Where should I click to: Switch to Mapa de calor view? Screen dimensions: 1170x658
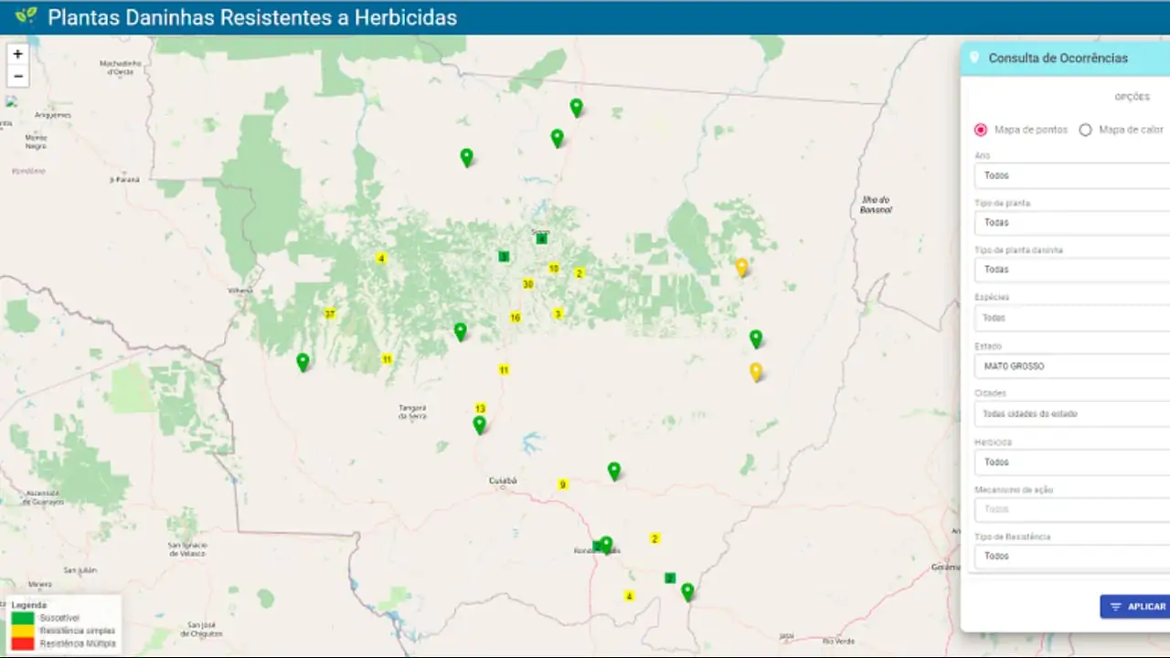pyautogui.click(x=1085, y=130)
